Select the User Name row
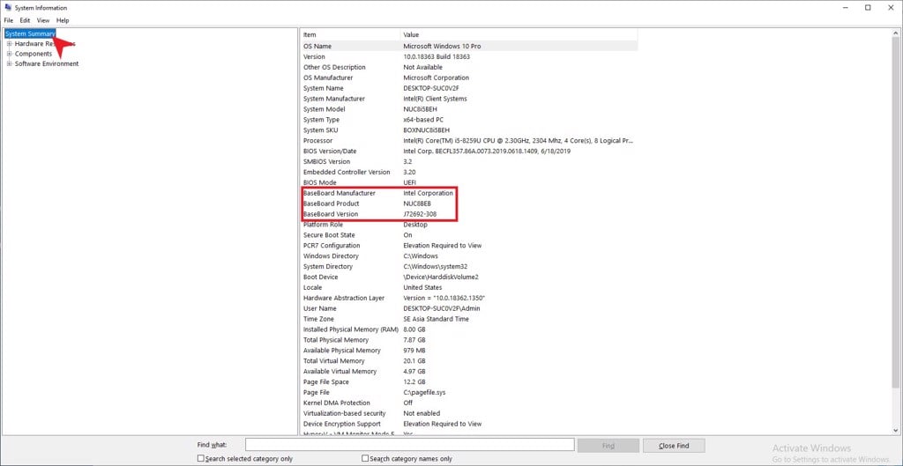The width and height of the screenshot is (903, 466). [469, 308]
